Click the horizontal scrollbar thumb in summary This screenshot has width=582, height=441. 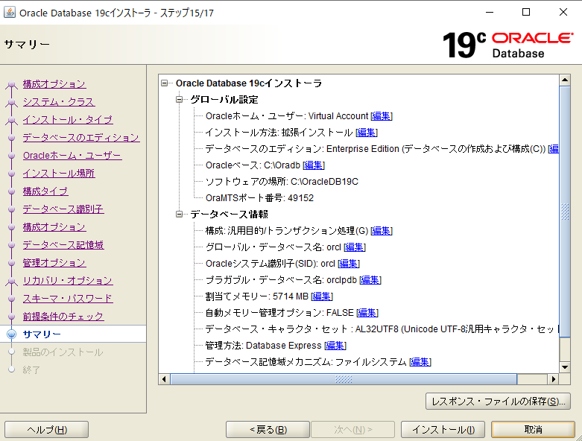coord(343,379)
